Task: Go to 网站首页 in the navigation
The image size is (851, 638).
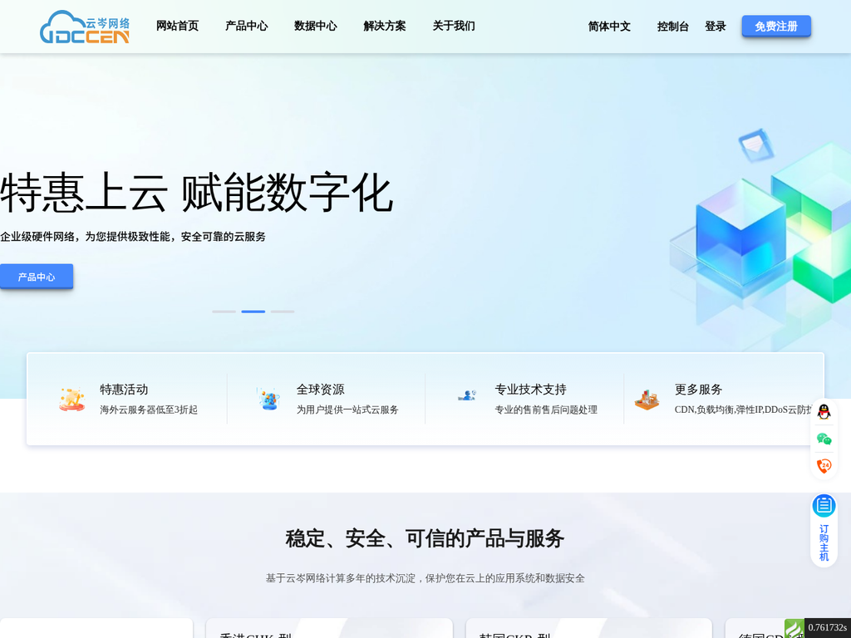Action: tap(178, 26)
